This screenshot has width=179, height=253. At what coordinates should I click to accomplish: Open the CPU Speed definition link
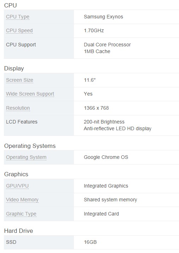[19, 31]
